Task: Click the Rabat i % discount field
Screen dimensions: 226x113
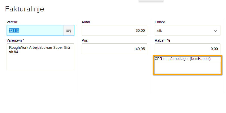Action: [187, 49]
